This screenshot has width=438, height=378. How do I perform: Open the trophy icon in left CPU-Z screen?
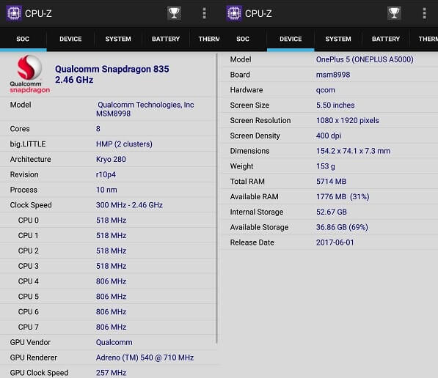click(x=174, y=13)
